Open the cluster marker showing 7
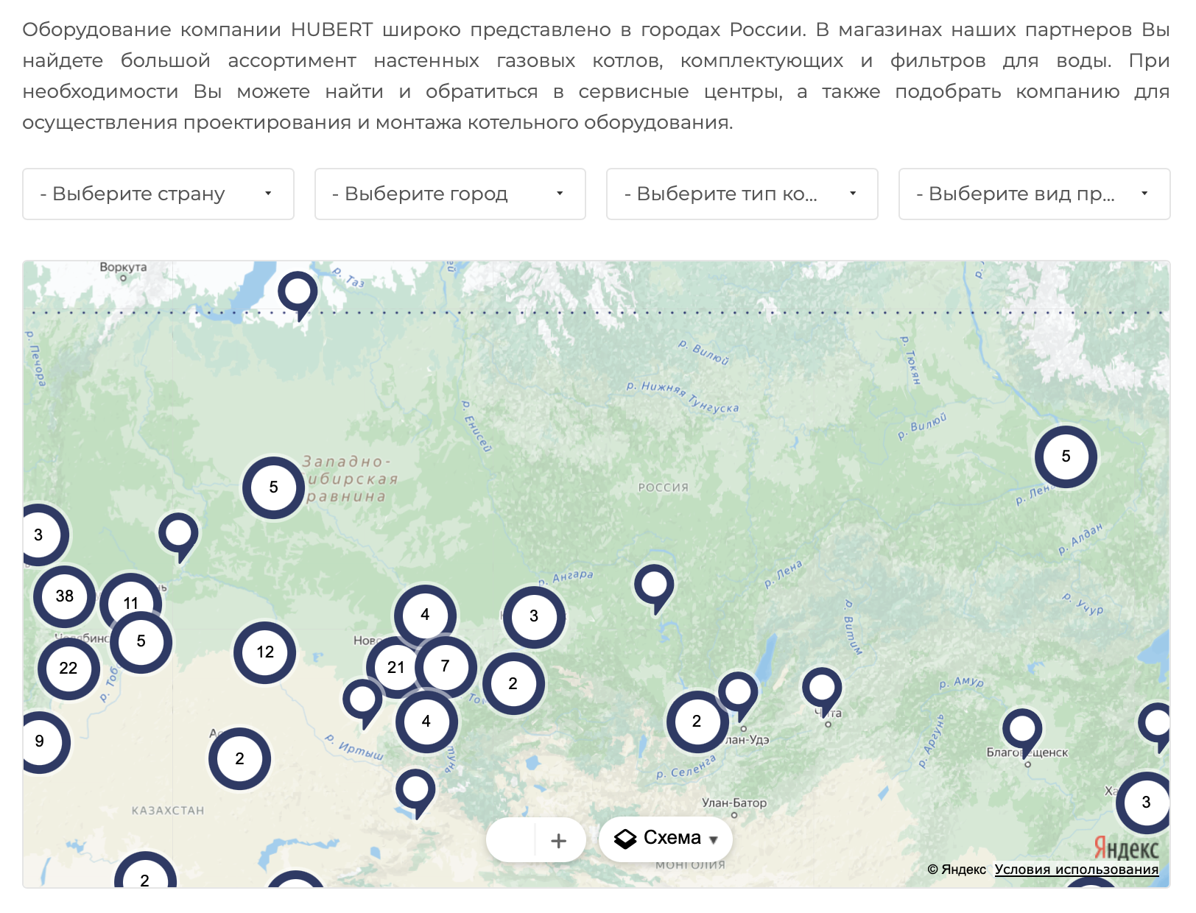The image size is (1196, 913). point(446,666)
